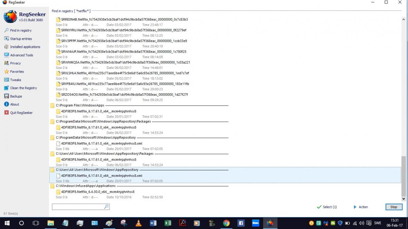Open the Stan app on taskbar
The width and height of the screenshot is (408, 229).
pyautogui.click(x=255, y=223)
